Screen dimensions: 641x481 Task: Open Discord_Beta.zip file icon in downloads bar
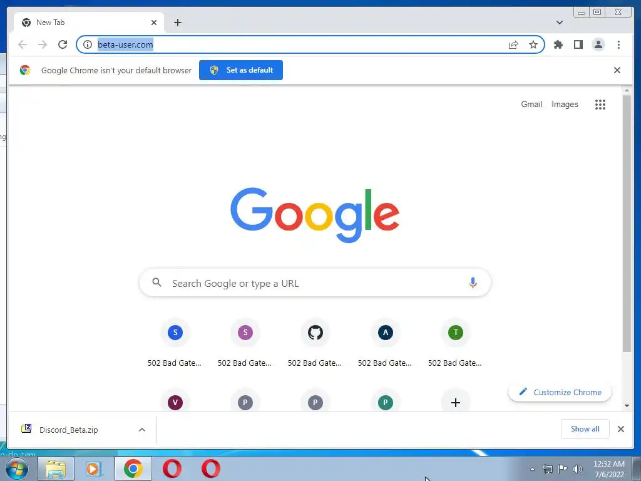coord(26,428)
